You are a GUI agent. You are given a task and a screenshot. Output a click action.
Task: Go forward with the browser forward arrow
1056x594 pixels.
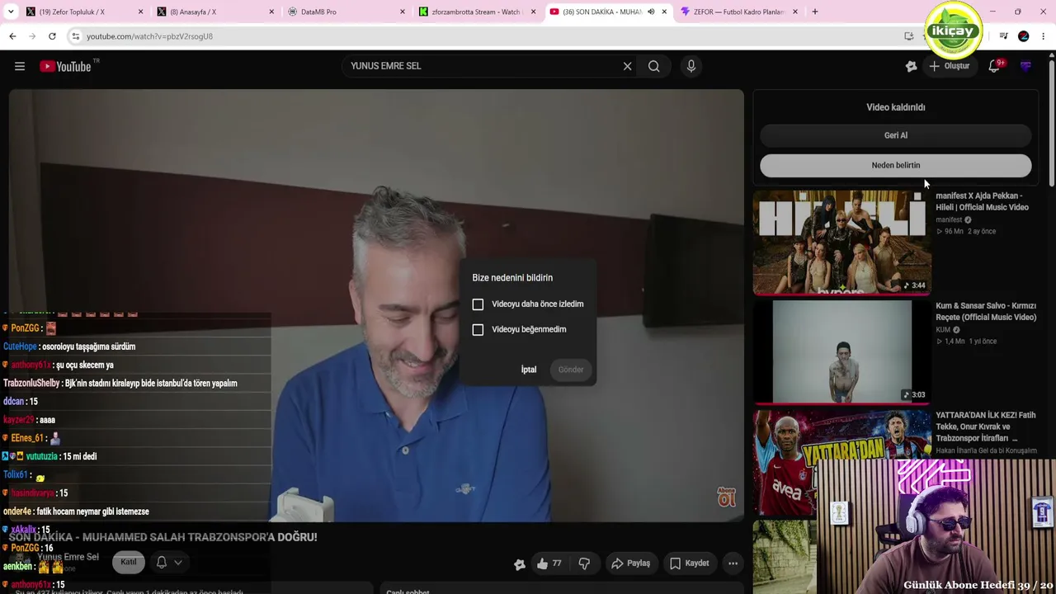(32, 36)
